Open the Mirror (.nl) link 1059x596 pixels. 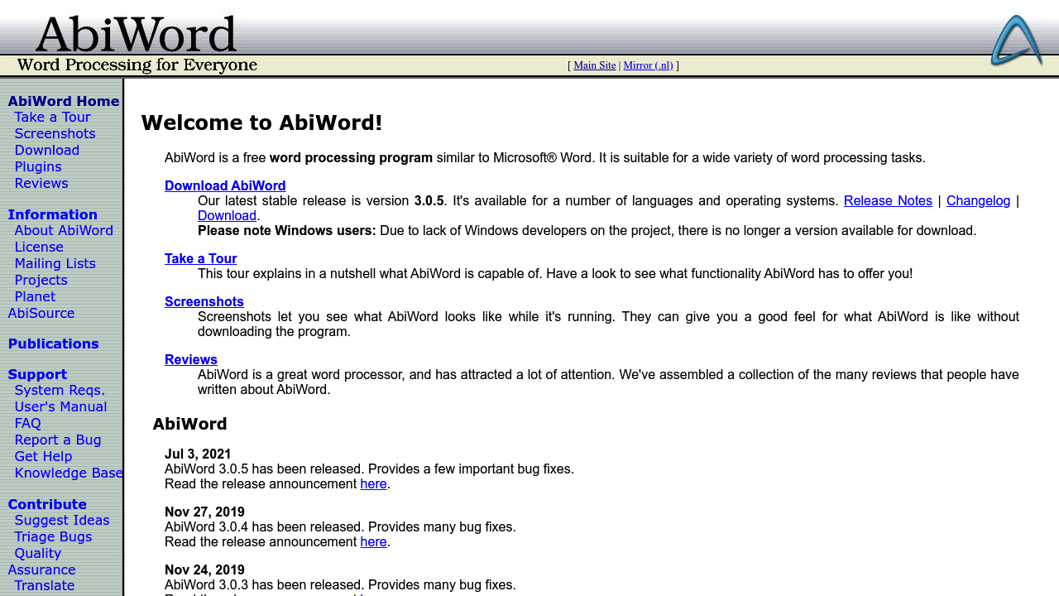tap(648, 65)
